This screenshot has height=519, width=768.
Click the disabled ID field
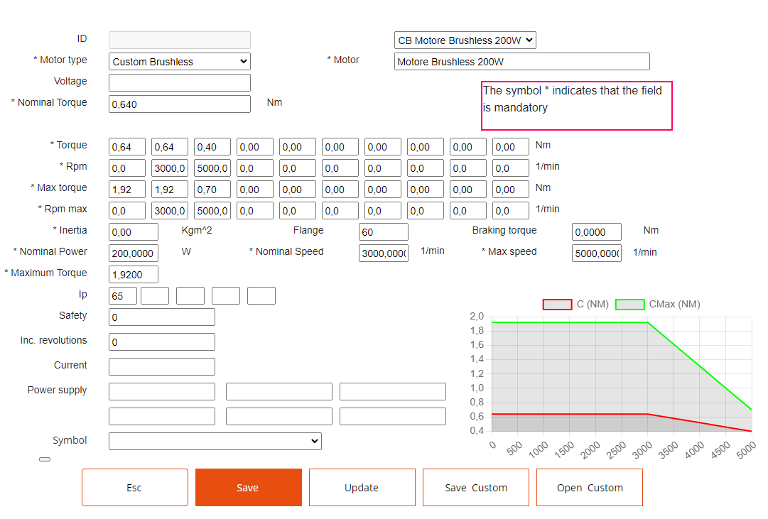point(179,40)
